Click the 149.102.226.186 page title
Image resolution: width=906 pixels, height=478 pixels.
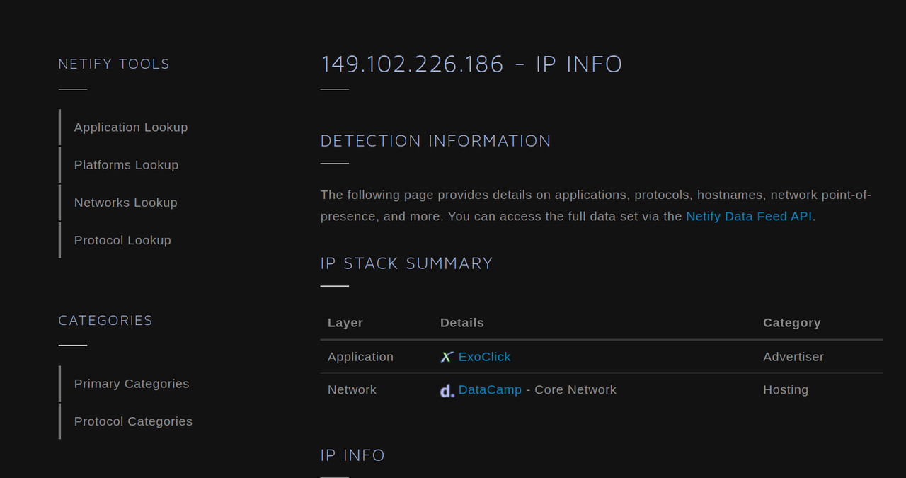[x=471, y=64]
